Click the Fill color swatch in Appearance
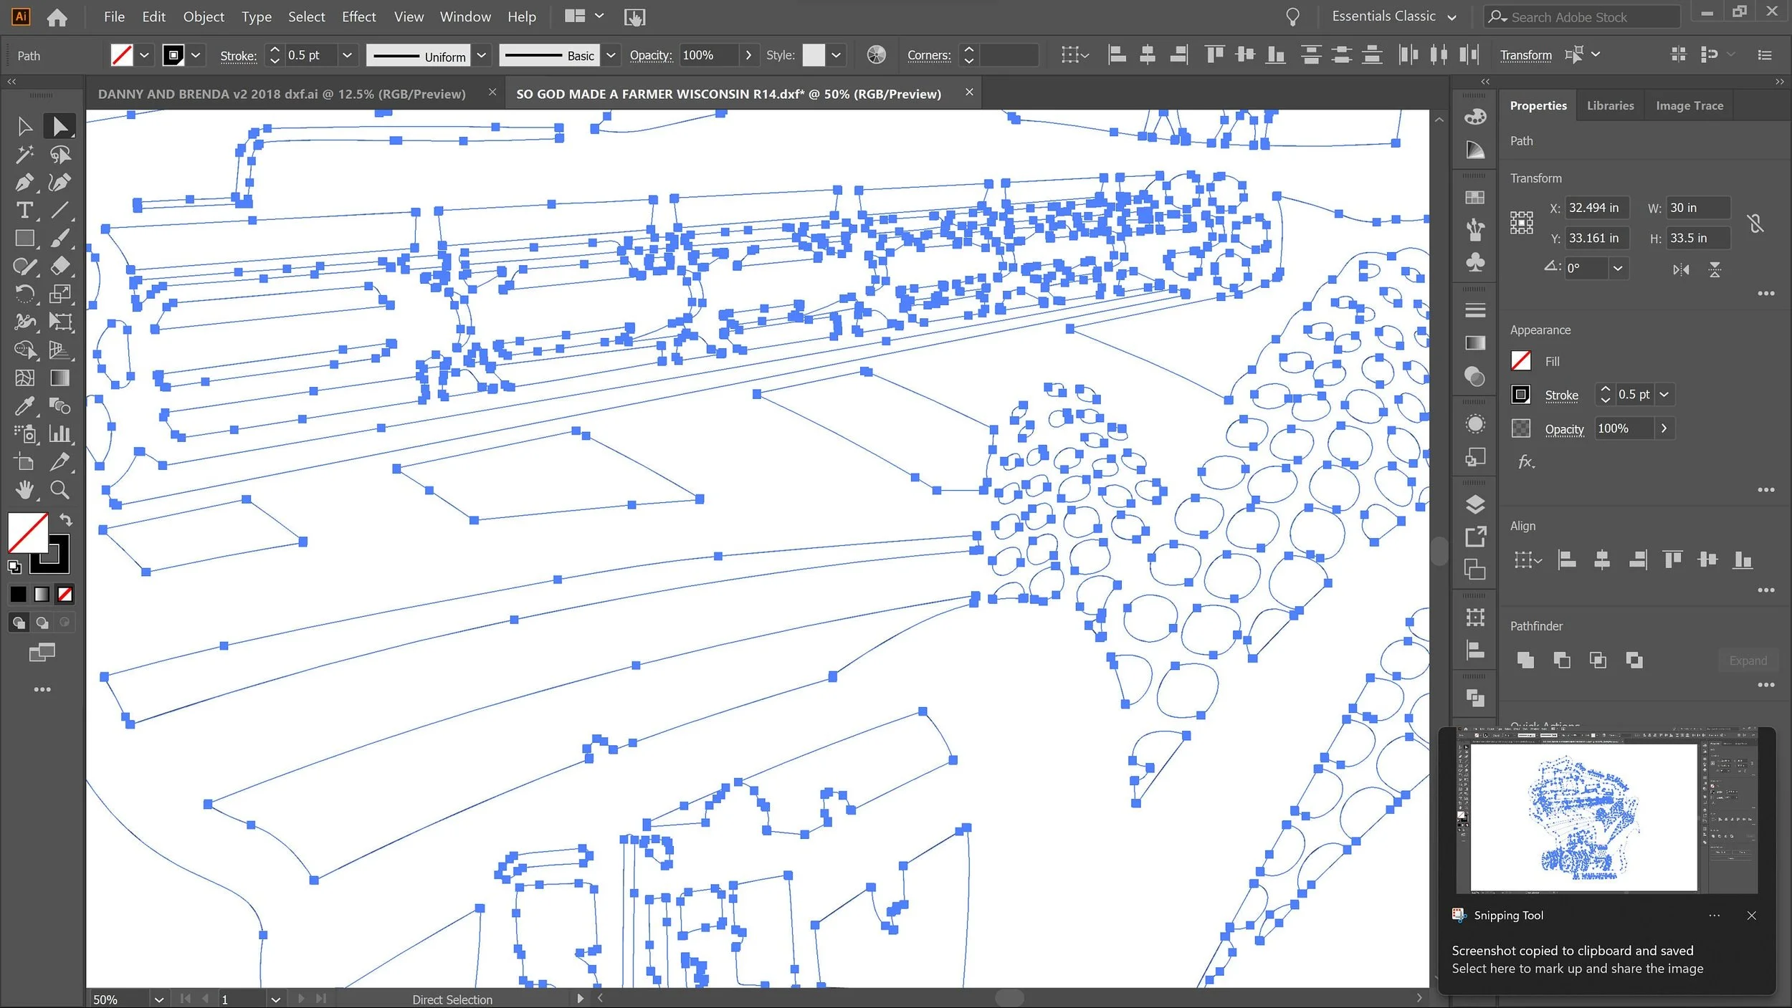The height and width of the screenshot is (1008, 1792). (x=1520, y=361)
